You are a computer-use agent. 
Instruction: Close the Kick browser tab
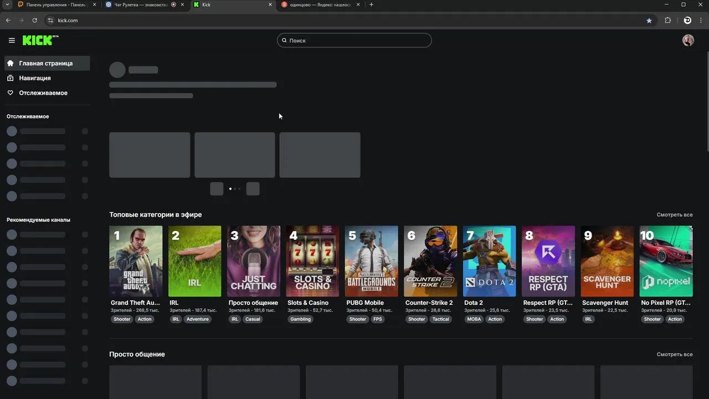tap(270, 4)
